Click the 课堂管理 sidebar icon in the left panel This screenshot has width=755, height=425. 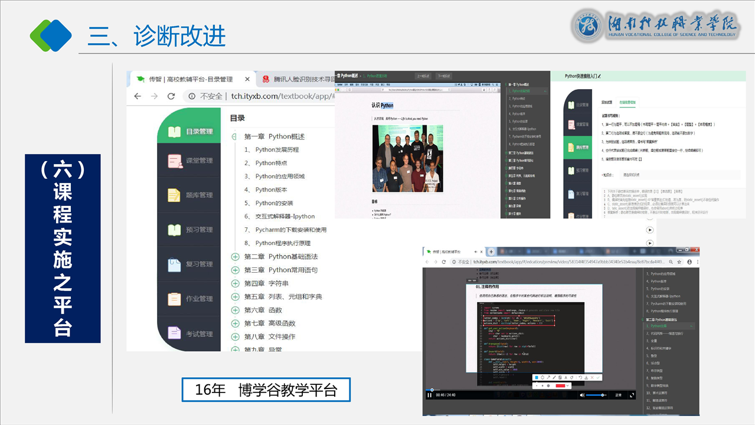(x=175, y=161)
